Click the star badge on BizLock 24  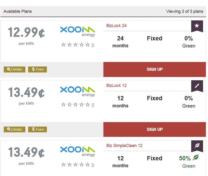197,26
